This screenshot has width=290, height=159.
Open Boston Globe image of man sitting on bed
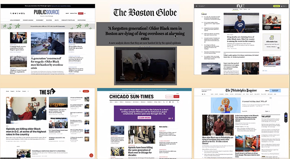(x=145, y=66)
